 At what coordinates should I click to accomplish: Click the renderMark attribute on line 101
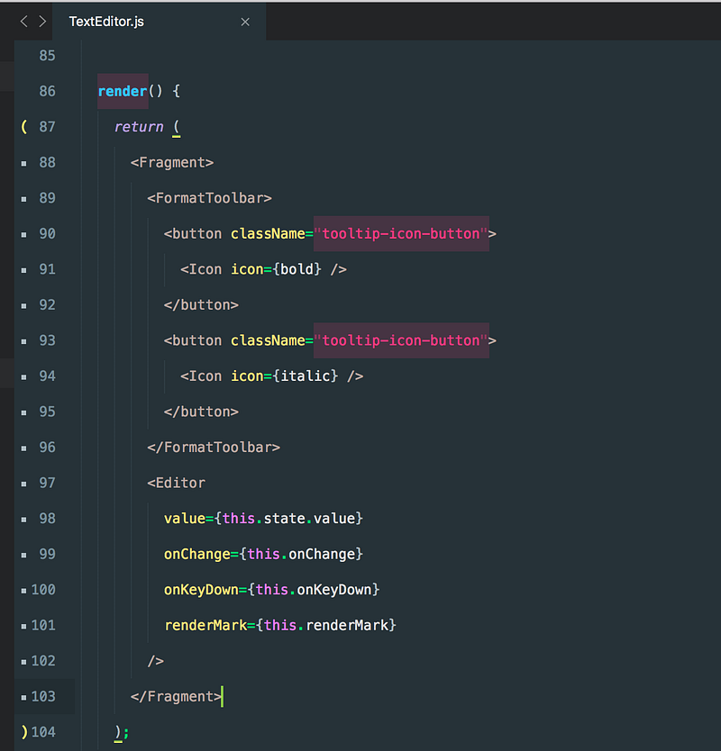pyautogui.click(x=205, y=625)
